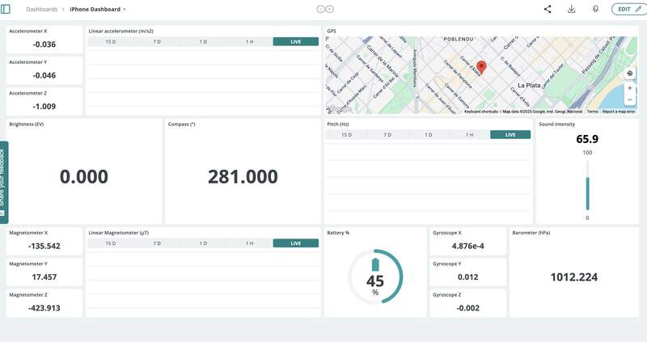Click the map street view control icon
Image resolution: width=647 pixels, height=342 pixels.
(x=630, y=74)
